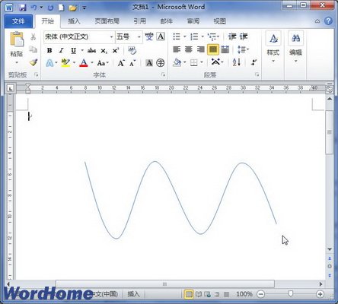Click the 100% zoom level button
This screenshot has width=338, height=304.
coord(244,294)
